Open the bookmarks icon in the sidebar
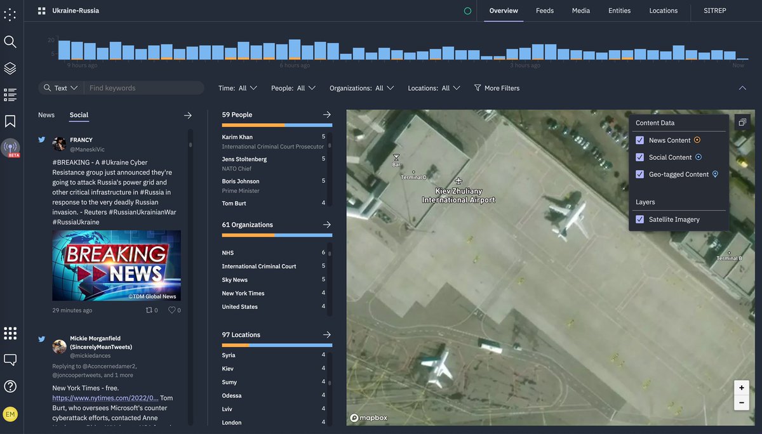This screenshot has width=762, height=434. 10,121
